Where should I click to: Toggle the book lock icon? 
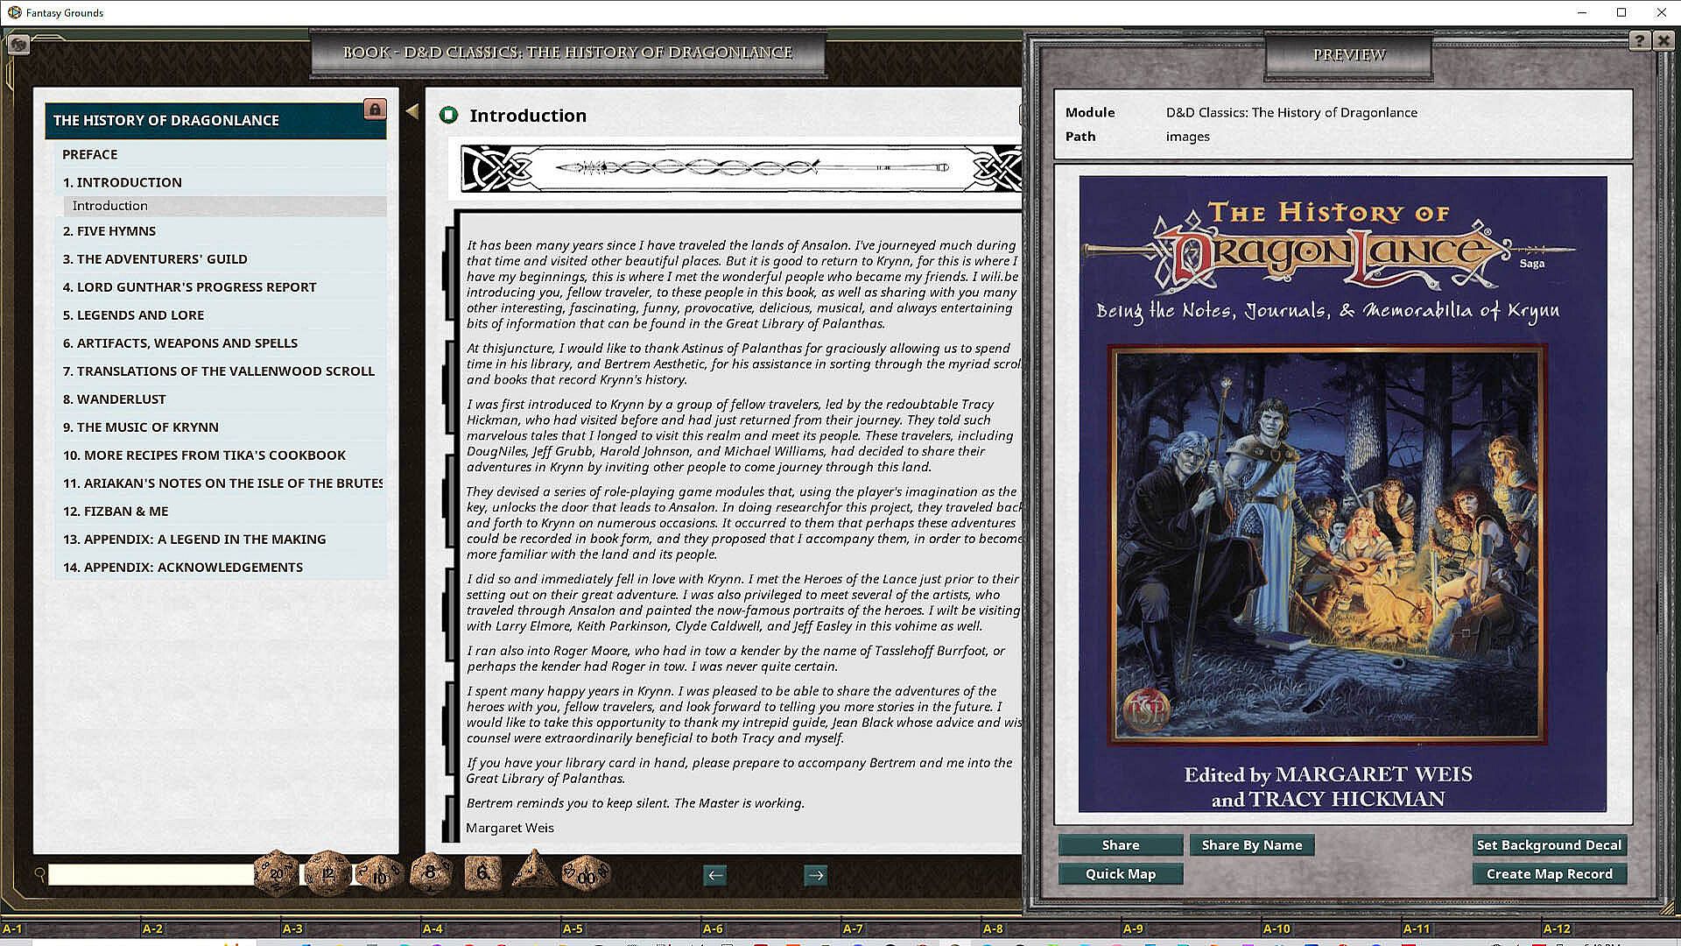pos(375,109)
